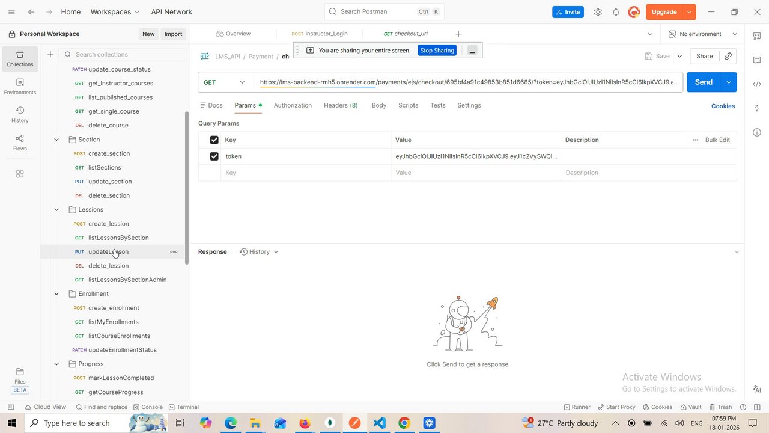Go forward with the right arrow
The image size is (769, 433).
pyautogui.click(x=49, y=12)
